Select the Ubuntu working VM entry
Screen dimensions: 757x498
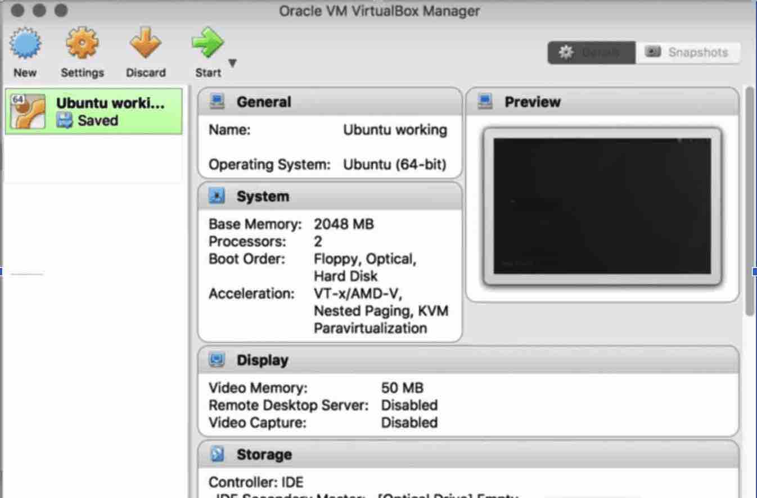(x=94, y=111)
